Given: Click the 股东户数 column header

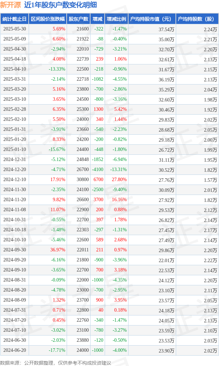Looking at the screenshot, I should 78,19.
